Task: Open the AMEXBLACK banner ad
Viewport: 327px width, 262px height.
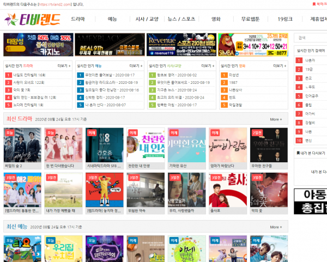Action: click(x=110, y=45)
